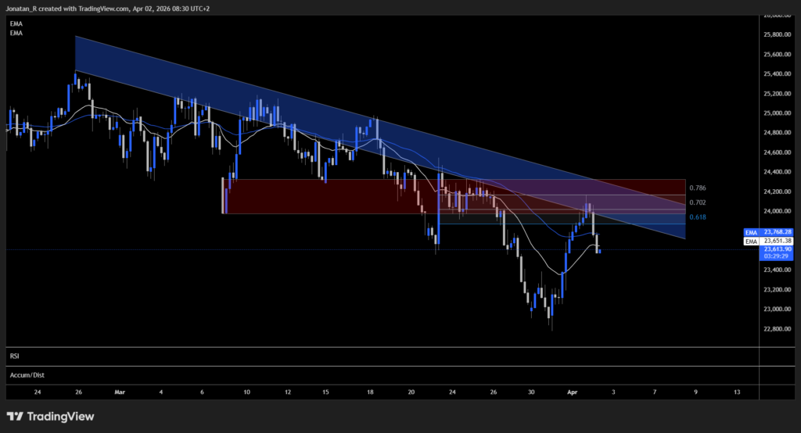The image size is (801, 433).
Task: Select the RSI indicator pane label
Action: (14, 356)
